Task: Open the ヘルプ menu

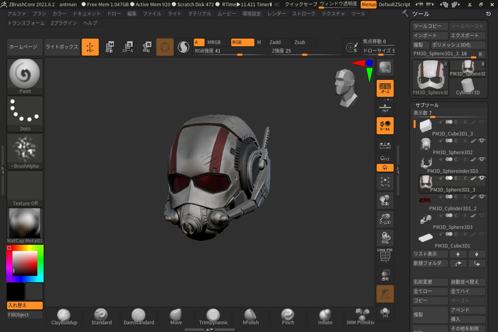Action: [90, 23]
